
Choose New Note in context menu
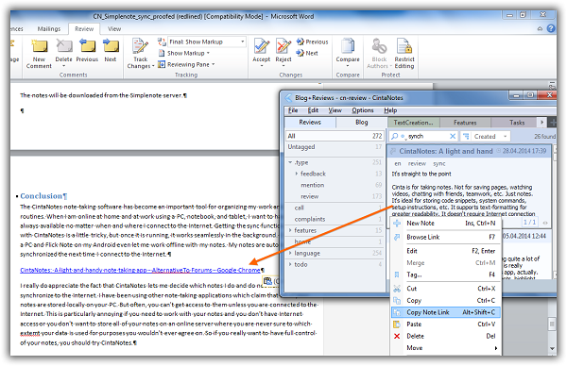[445, 223]
